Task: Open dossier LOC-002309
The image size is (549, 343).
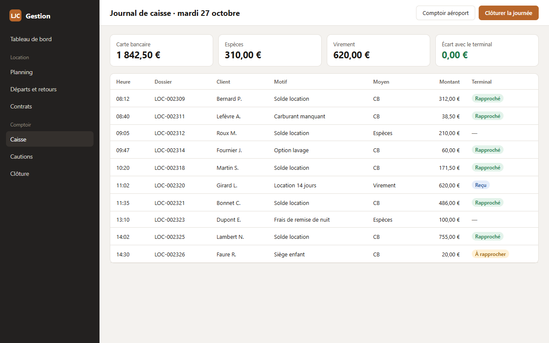Action: point(170,99)
